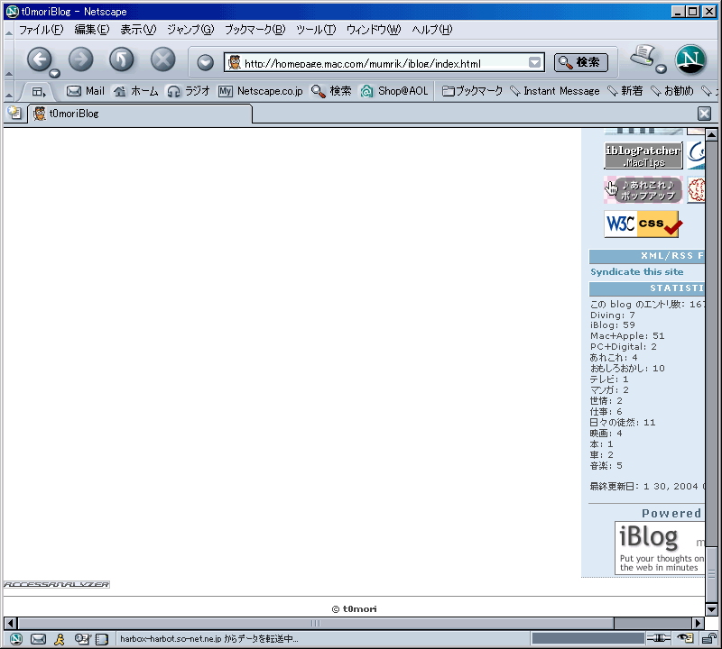Collapse the menu bar grippy
Viewport: 722px width, 649px height.
9,31
